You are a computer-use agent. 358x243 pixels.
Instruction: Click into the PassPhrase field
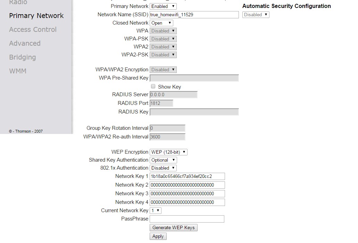[187, 219]
